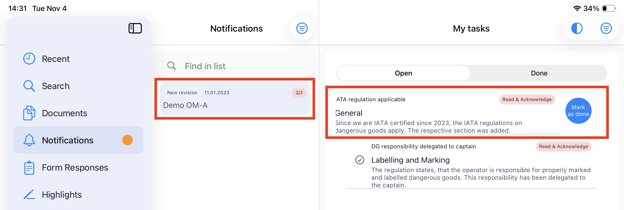The width and height of the screenshot is (624, 210).
Task: Click the 2/2 counter badge on Demo OM-A
Action: 299,93
